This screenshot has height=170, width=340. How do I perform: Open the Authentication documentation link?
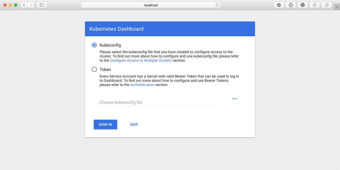click(142, 85)
